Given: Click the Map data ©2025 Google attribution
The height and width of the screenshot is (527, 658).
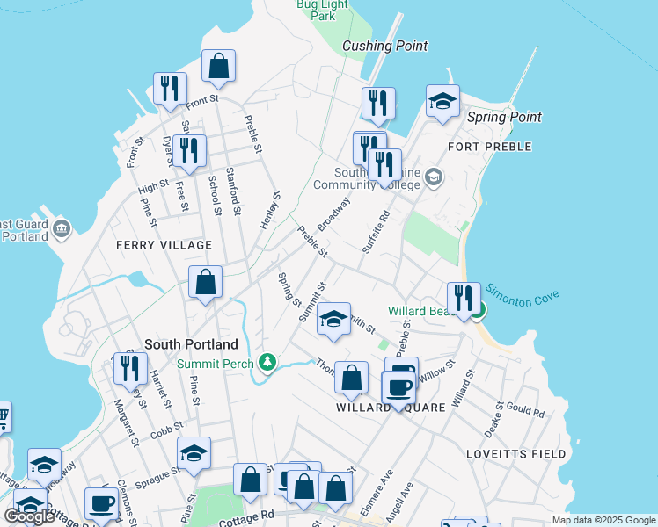Looking at the screenshot, I should (x=603, y=520).
